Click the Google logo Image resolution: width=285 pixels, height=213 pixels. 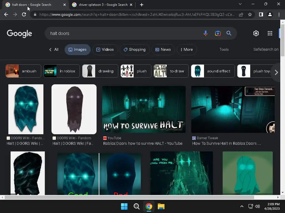pos(19,34)
